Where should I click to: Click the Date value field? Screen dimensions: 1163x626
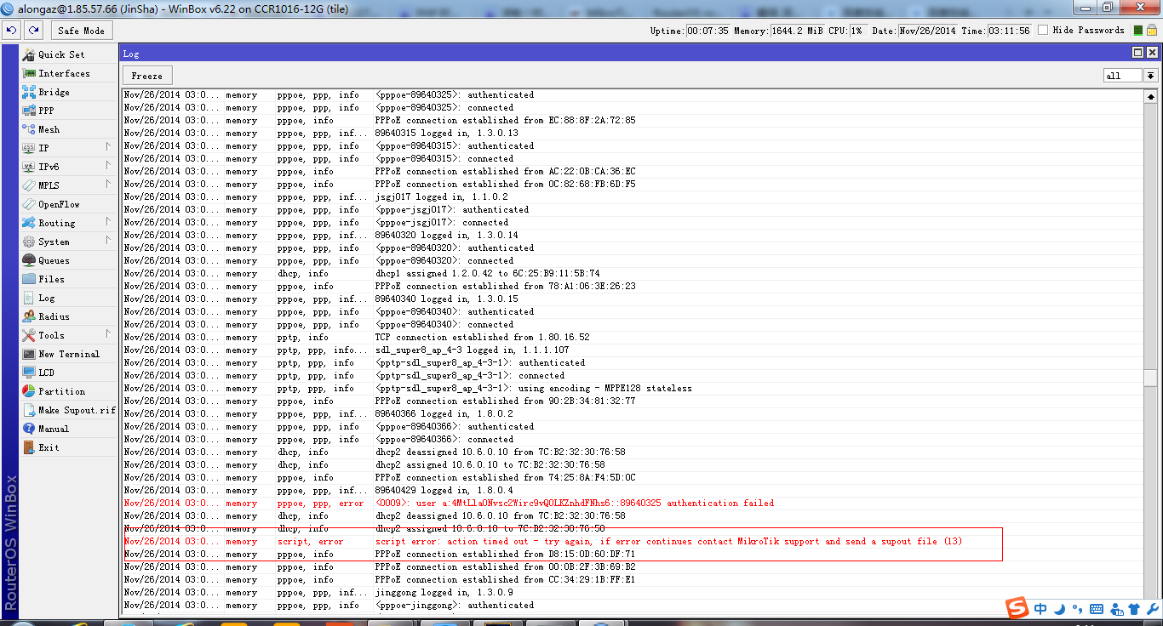pyautogui.click(x=927, y=31)
